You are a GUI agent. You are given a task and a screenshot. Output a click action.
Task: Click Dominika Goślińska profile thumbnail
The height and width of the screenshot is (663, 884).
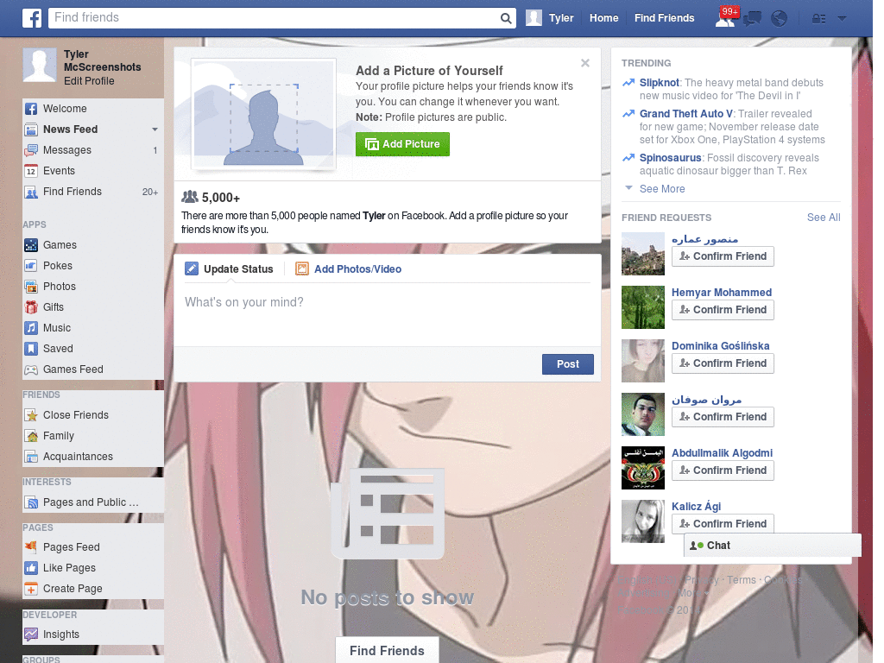tap(642, 361)
